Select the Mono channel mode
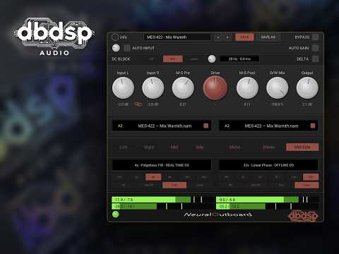The width and height of the screenshot is (339, 254). [234, 147]
